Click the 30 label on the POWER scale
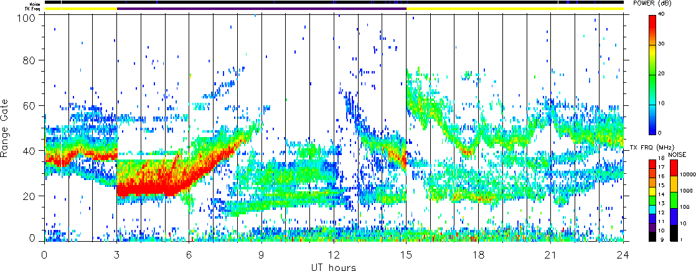This screenshot has width=696, height=271. tap(662, 44)
